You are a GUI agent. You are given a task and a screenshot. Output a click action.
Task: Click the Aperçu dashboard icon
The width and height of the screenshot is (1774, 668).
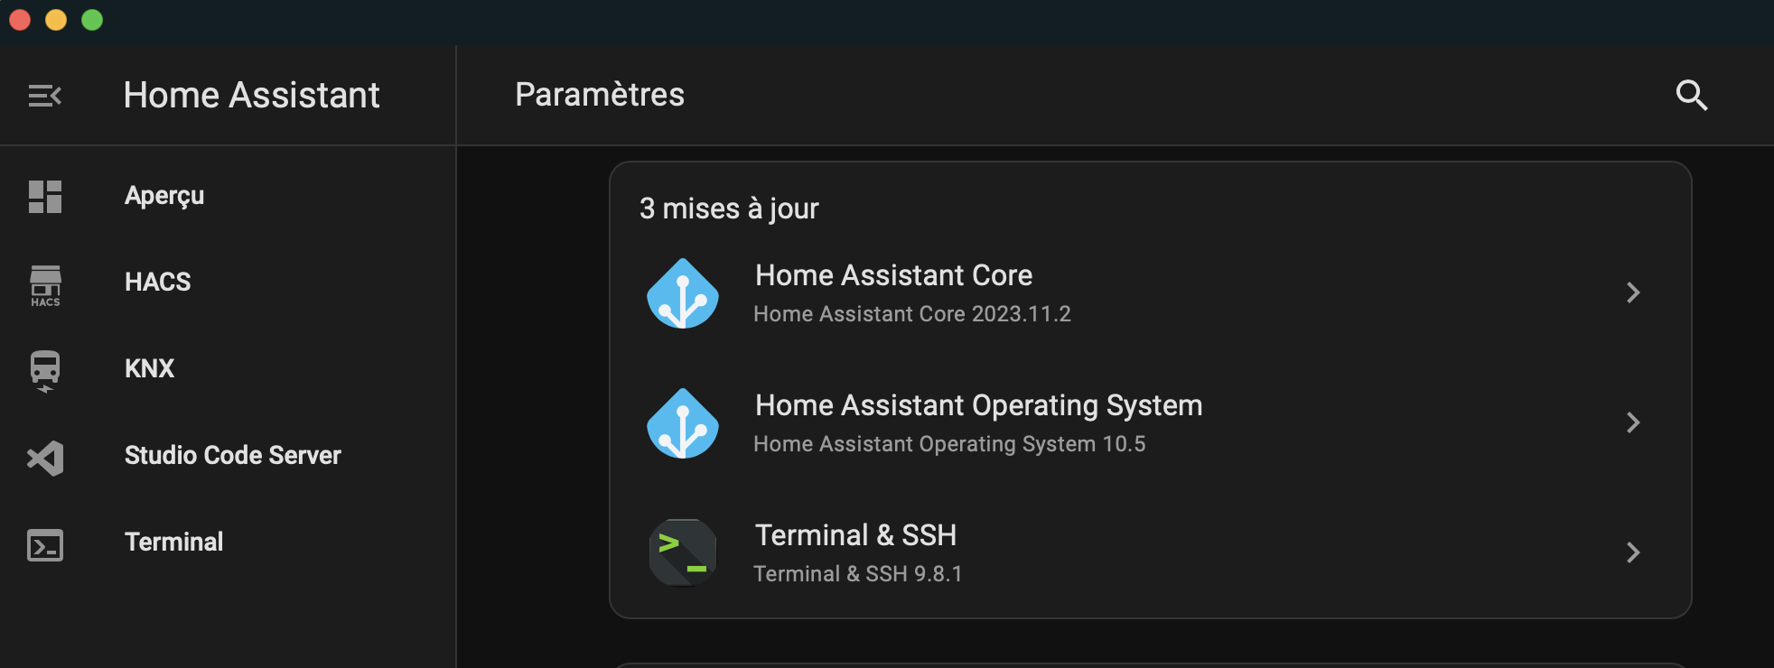pos(45,197)
